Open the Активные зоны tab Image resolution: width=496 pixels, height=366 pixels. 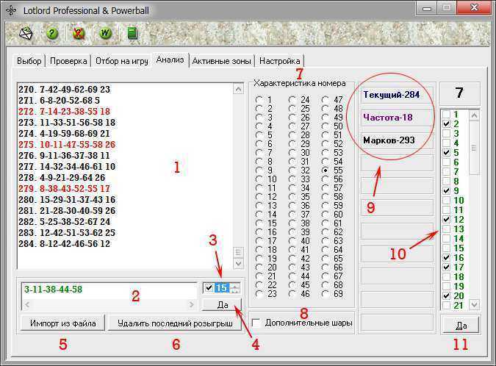(221, 61)
